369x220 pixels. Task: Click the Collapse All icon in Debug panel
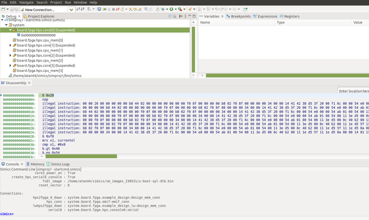(170, 16)
